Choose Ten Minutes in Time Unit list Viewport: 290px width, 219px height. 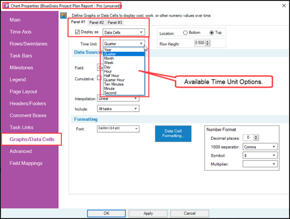click(x=124, y=84)
